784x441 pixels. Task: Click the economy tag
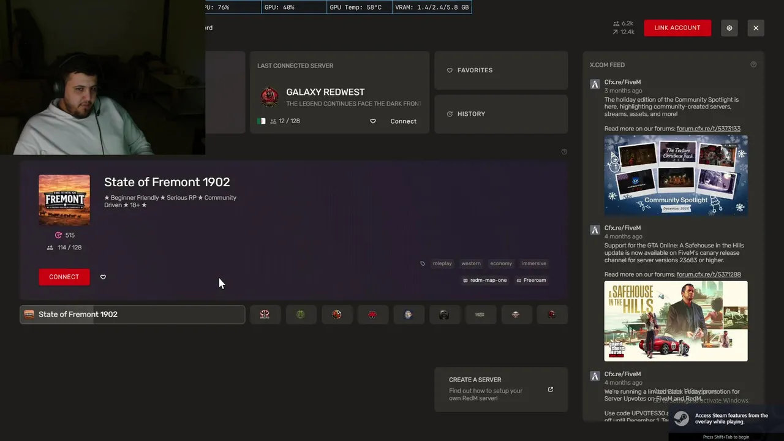(501, 263)
